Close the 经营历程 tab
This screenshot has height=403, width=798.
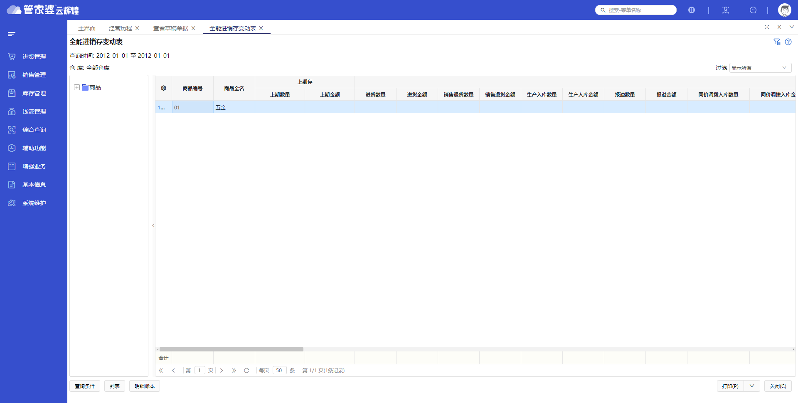pos(137,28)
